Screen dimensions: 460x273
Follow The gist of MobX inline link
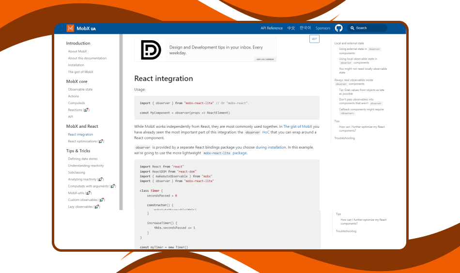tap(297, 127)
